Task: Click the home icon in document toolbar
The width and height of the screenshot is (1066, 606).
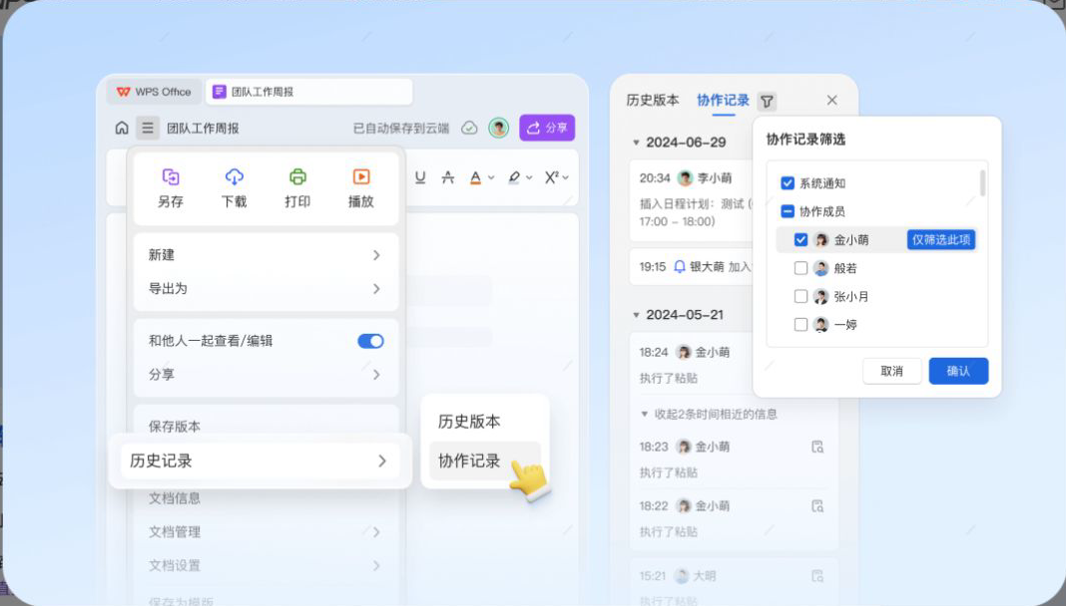Action: 122,128
